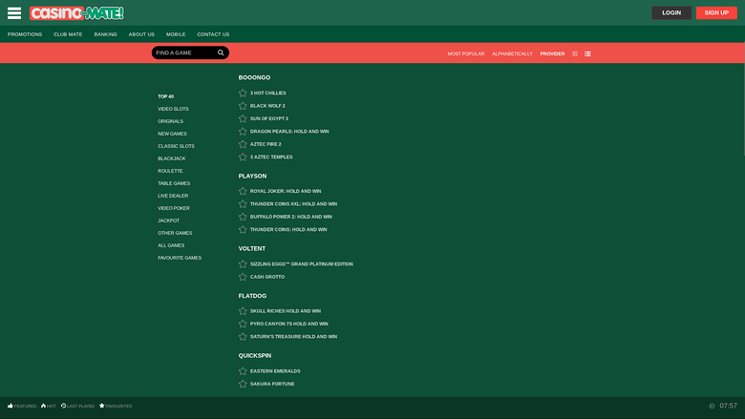This screenshot has width=745, height=419.
Task: Star the Cash Grotto game
Action: (x=243, y=277)
